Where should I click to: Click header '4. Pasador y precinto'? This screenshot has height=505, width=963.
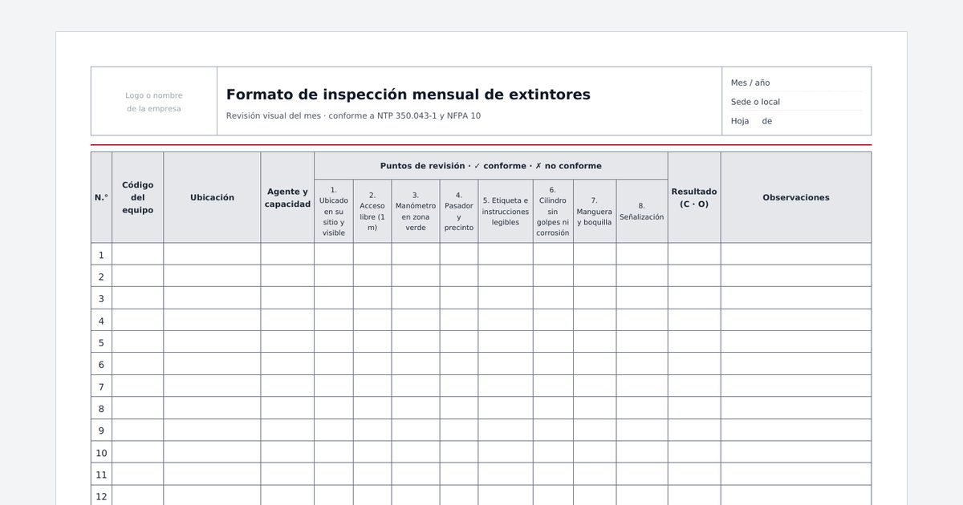459,212
